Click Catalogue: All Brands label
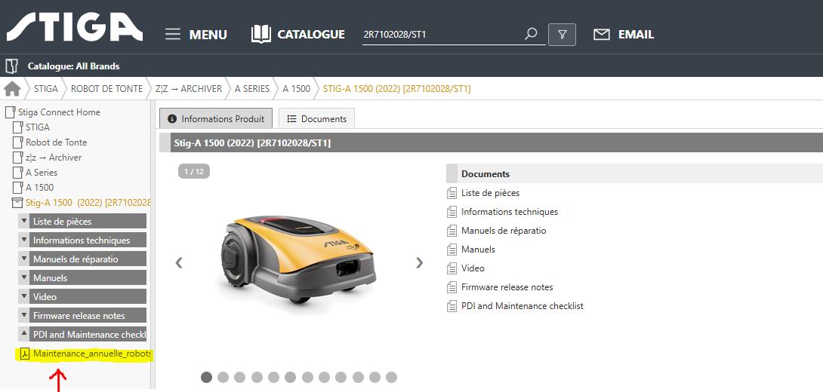This screenshot has height=392, width=823. click(x=73, y=66)
